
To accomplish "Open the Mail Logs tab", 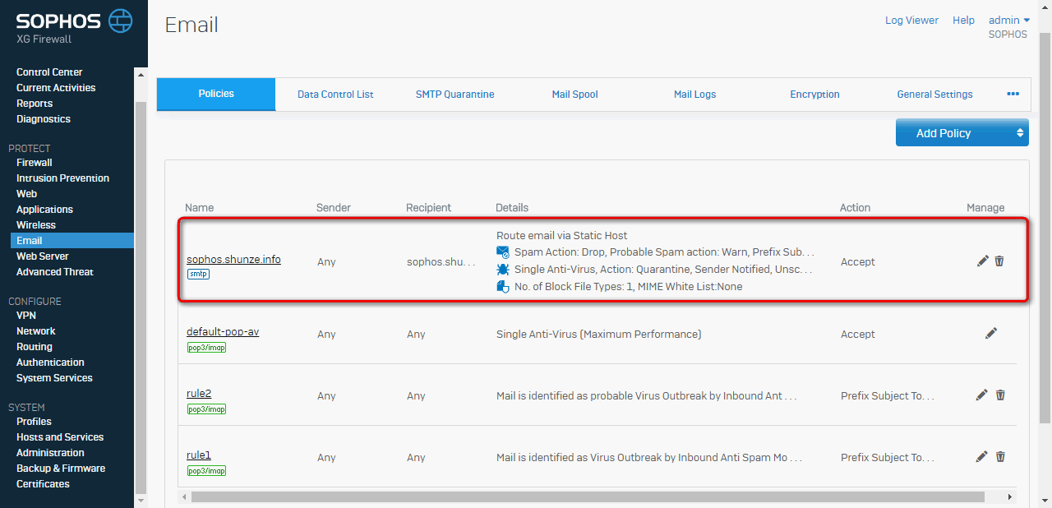I will point(694,95).
